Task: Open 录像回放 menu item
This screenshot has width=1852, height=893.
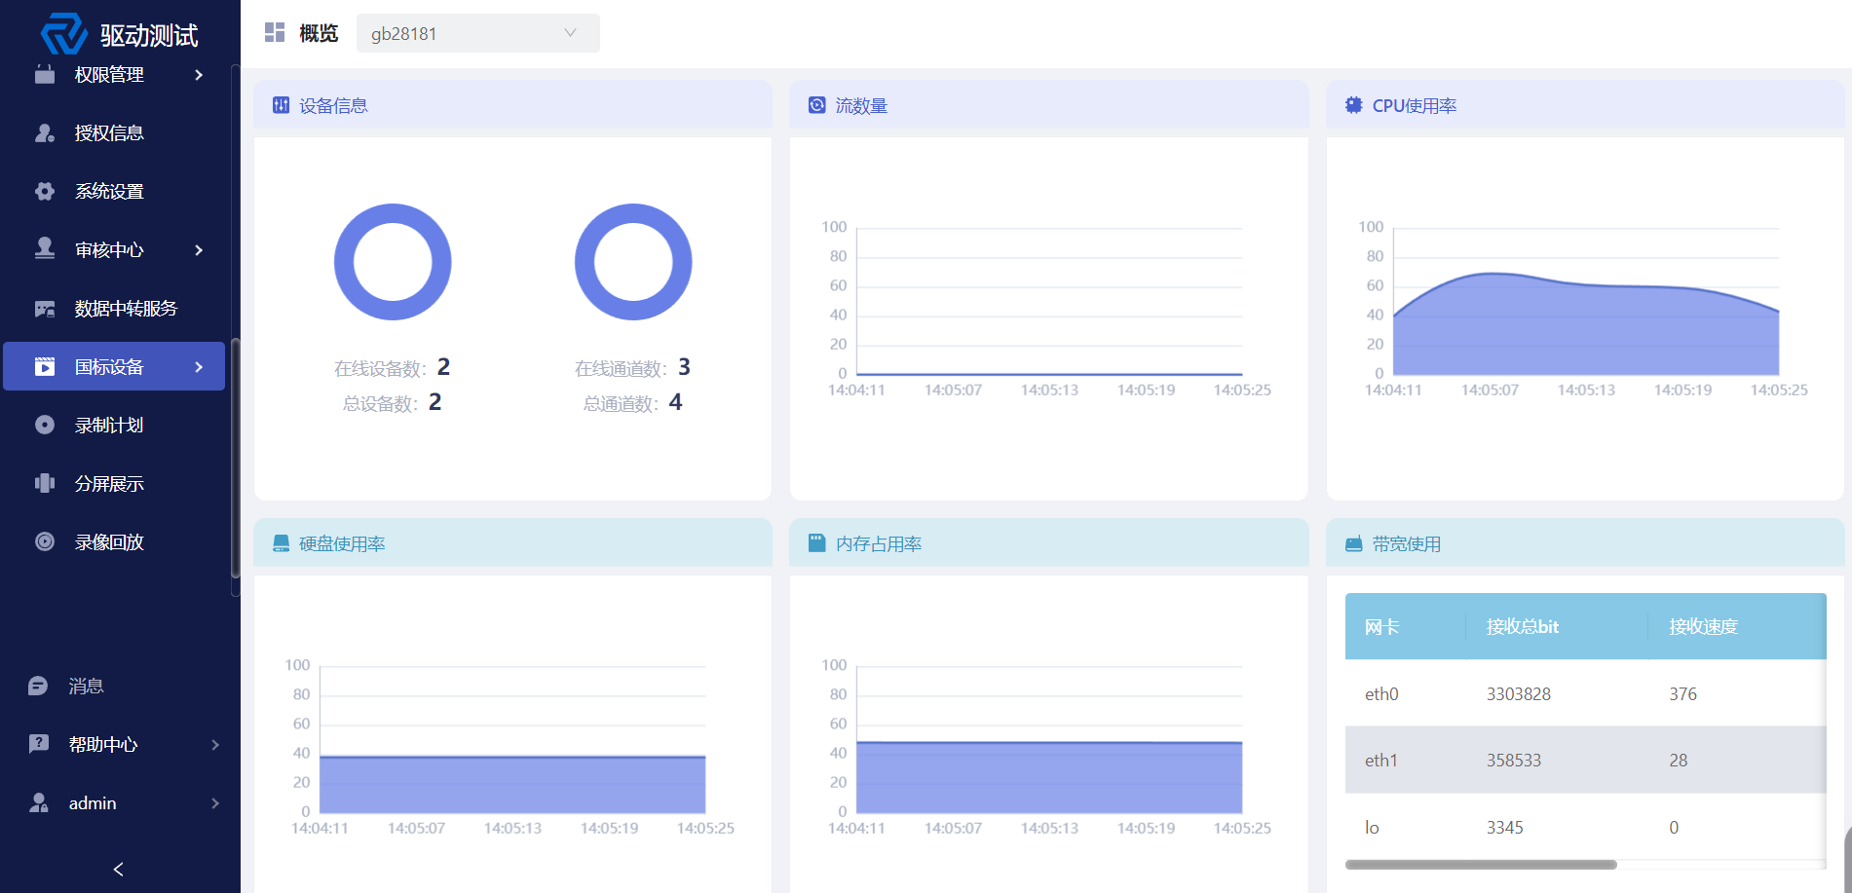Action: pyautogui.click(x=114, y=542)
